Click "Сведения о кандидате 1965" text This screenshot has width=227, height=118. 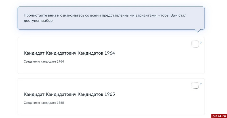[x=44, y=103]
